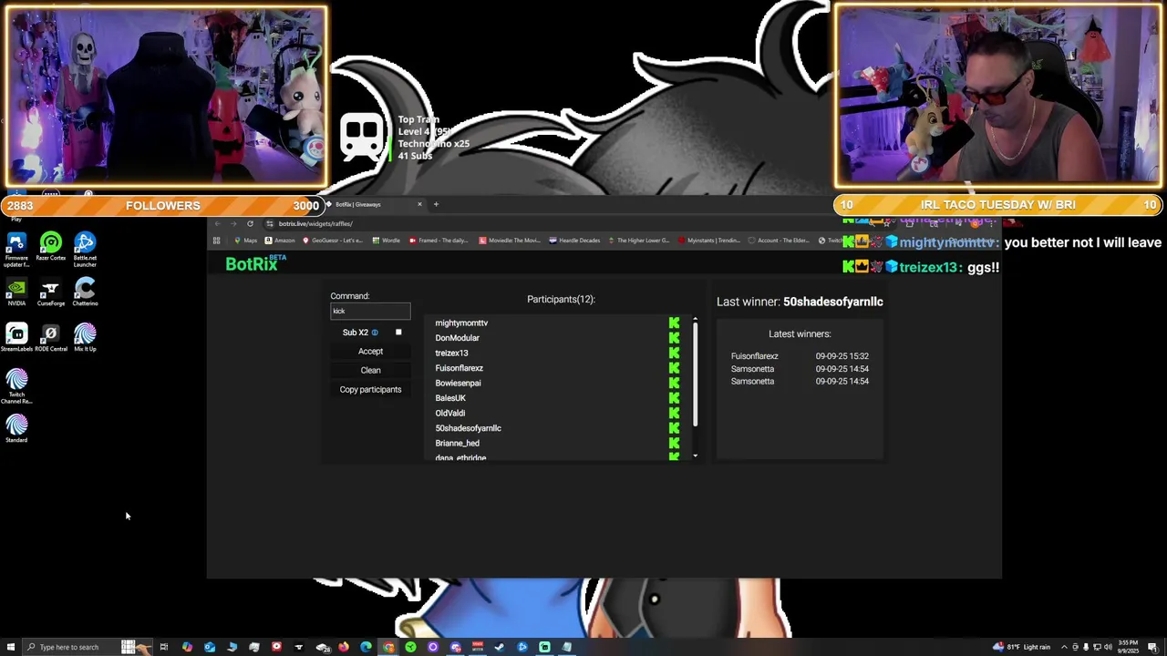Select participant mightymomttv
Image resolution: width=1167 pixels, height=656 pixels.
pyautogui.click(x=461, y=323)
